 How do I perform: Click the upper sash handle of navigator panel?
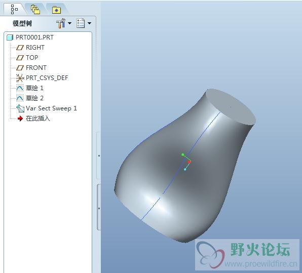pos(99,155)
